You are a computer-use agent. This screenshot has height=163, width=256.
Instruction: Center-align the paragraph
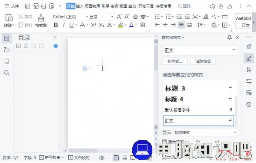[x=165, y=25]
